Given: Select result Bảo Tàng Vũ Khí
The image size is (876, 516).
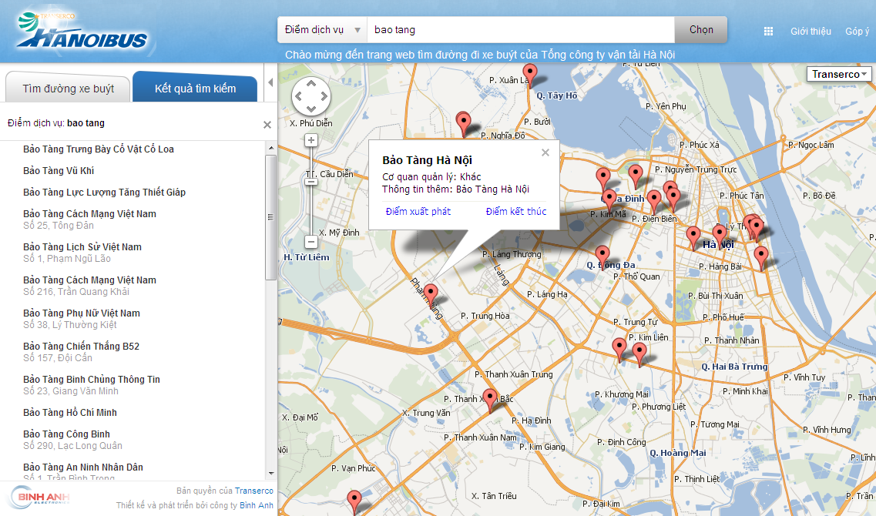Looking at the screenshot, I should pos(59,171).
